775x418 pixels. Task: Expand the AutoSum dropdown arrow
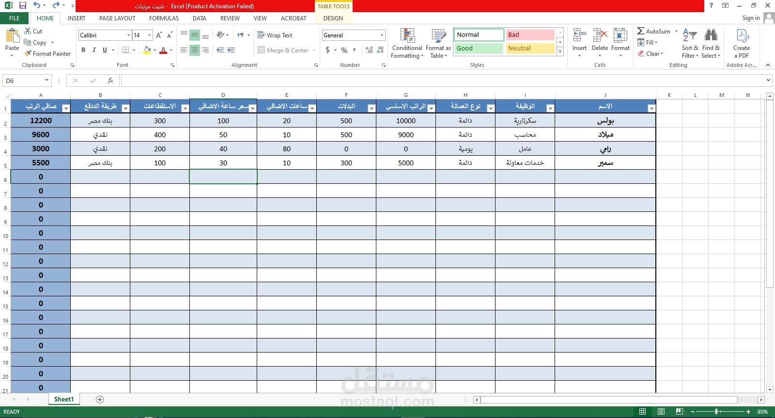[x=676, y=31]
